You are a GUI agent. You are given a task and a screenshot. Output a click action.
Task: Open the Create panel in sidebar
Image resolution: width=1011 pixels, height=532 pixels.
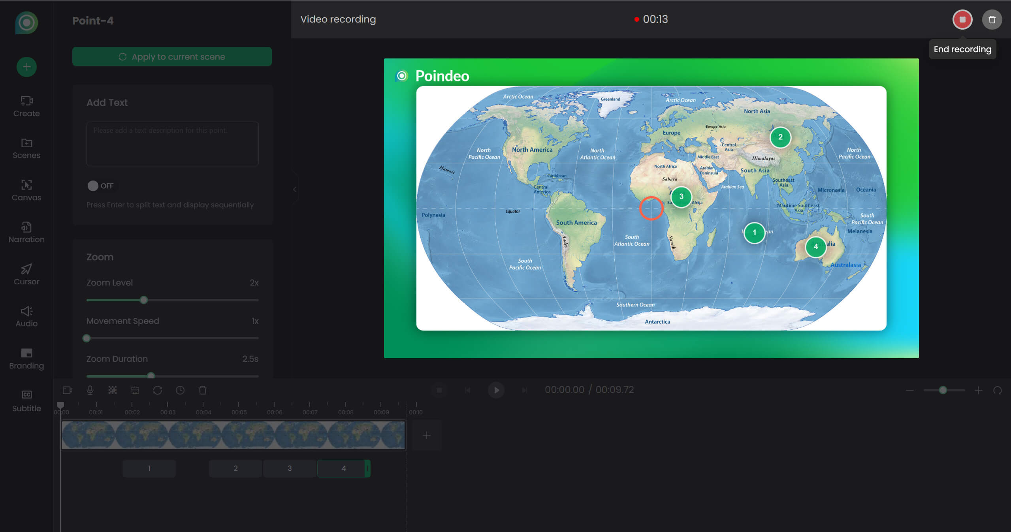[x=26, y=106]
